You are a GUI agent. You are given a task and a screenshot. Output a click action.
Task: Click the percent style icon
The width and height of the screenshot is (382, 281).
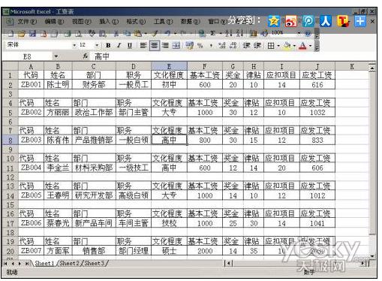tap(200, 45)
